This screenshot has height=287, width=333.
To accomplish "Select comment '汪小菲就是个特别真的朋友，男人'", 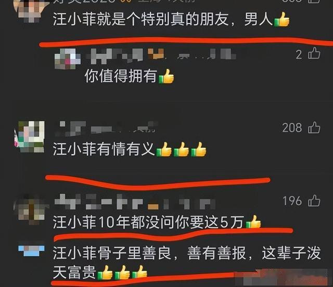I will point(171,19).
